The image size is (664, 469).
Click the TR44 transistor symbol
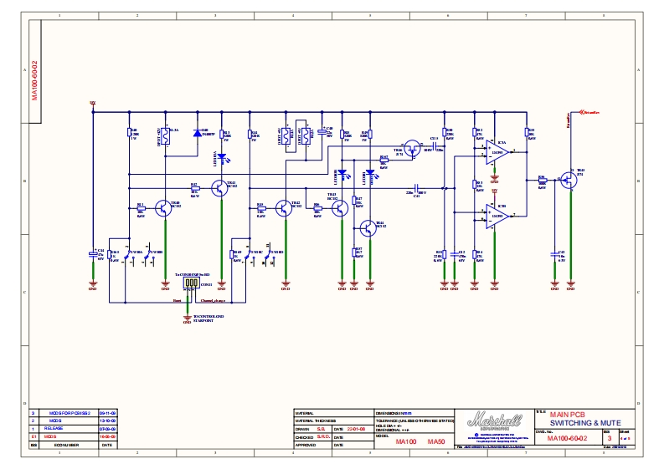367,227
